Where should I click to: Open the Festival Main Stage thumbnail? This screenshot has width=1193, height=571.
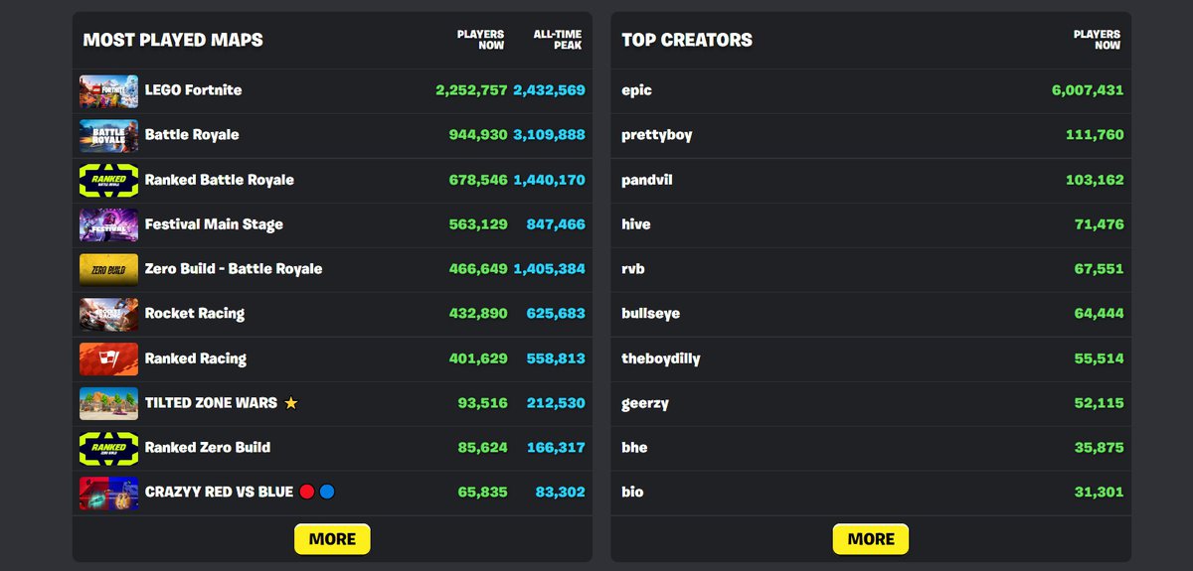(108, 224)
